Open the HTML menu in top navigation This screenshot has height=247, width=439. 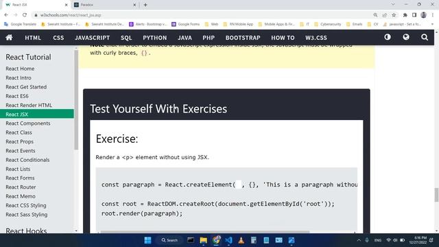(33, 38)
